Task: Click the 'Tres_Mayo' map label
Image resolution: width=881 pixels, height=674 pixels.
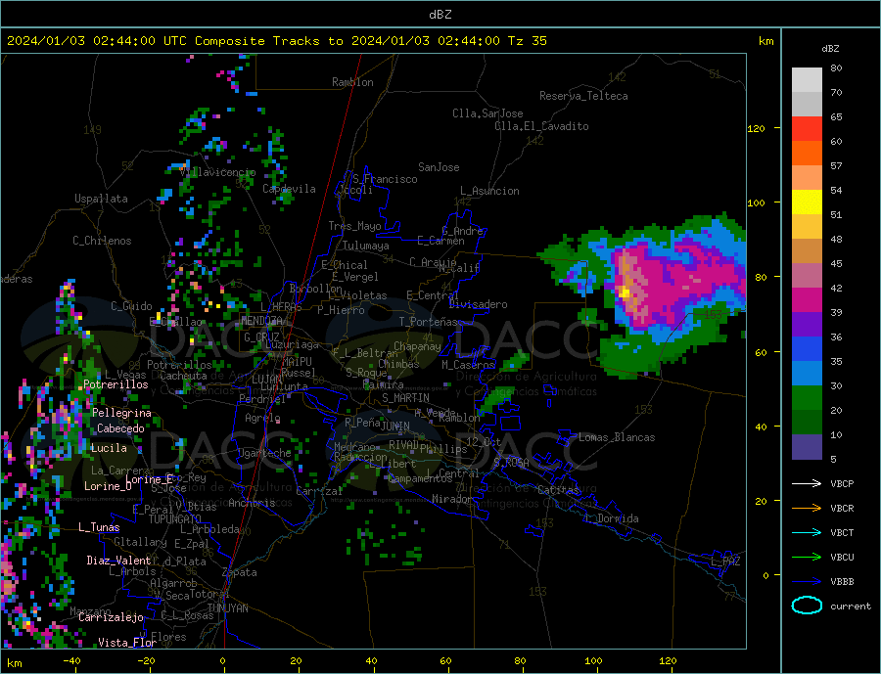Action: (x=354, y=226)
